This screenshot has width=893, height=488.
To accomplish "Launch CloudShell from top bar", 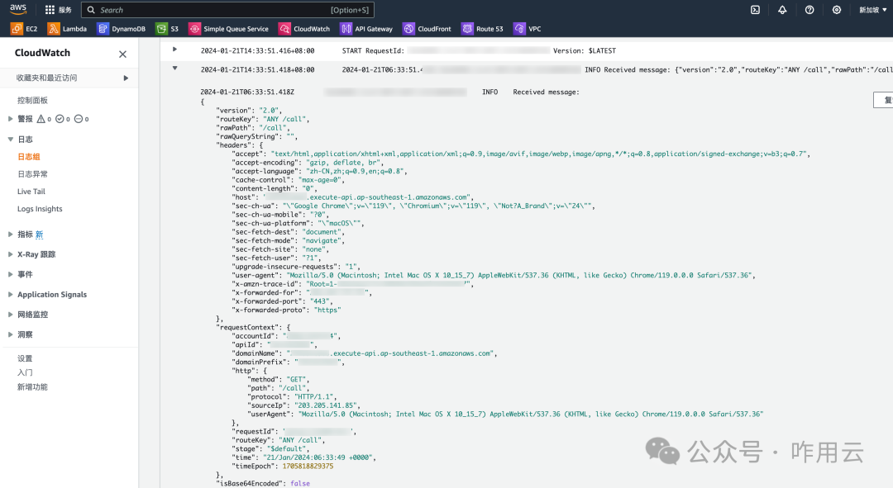I will pos(755,10).
